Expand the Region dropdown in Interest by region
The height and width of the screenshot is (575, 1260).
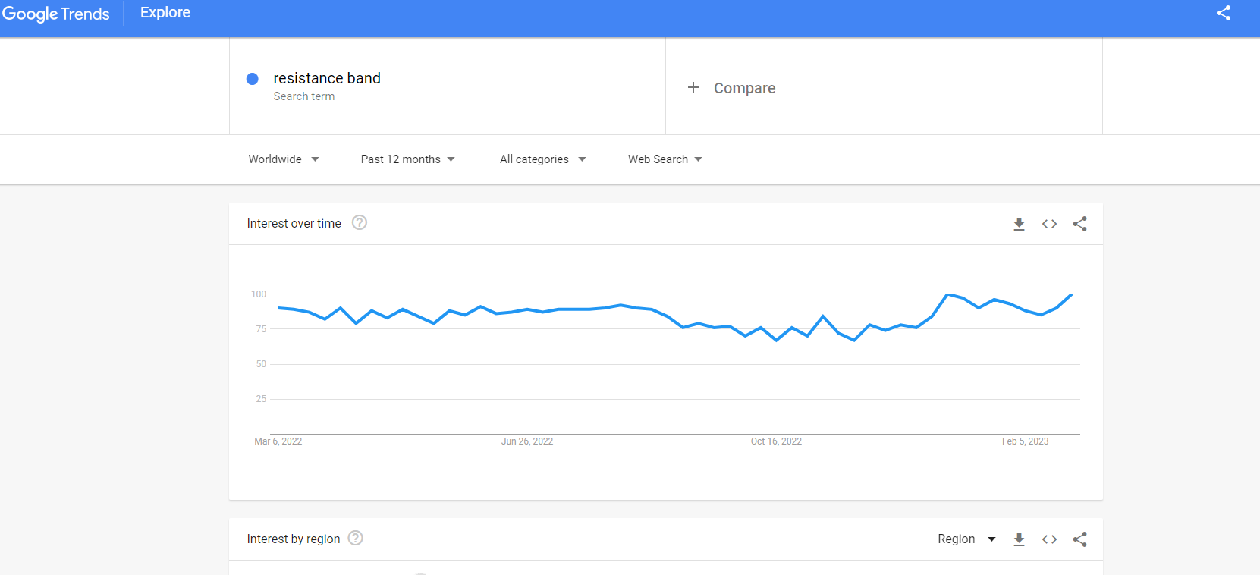[966, 539]
